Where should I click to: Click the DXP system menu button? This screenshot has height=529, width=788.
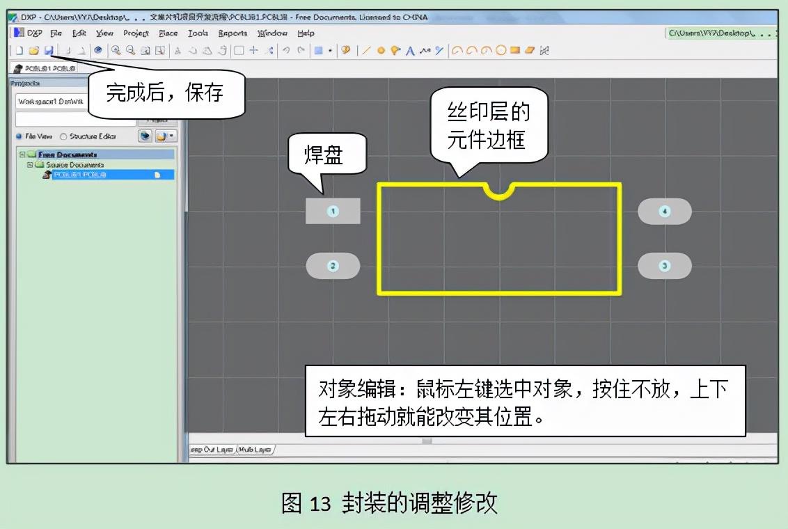[28, 33]
